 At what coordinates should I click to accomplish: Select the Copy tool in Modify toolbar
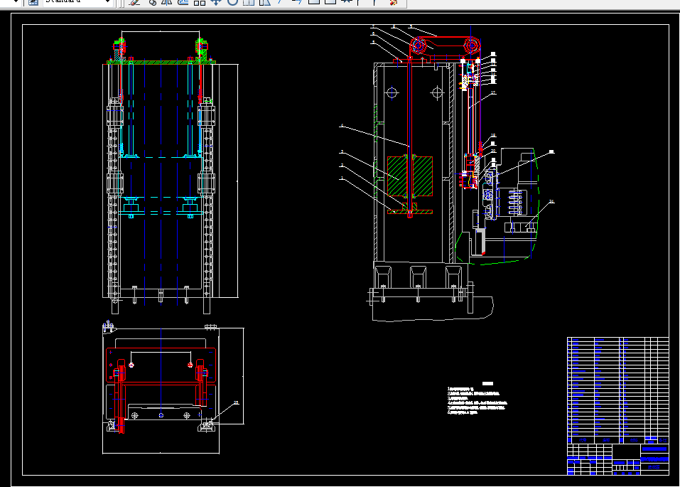tap(152, 1)
